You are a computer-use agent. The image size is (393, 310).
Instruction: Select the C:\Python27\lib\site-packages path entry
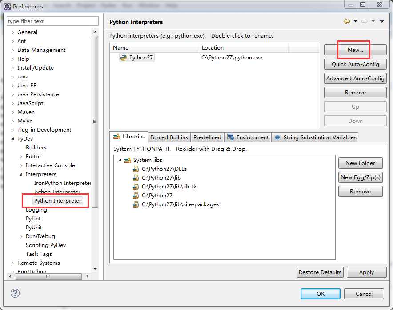tap(180, 204)
